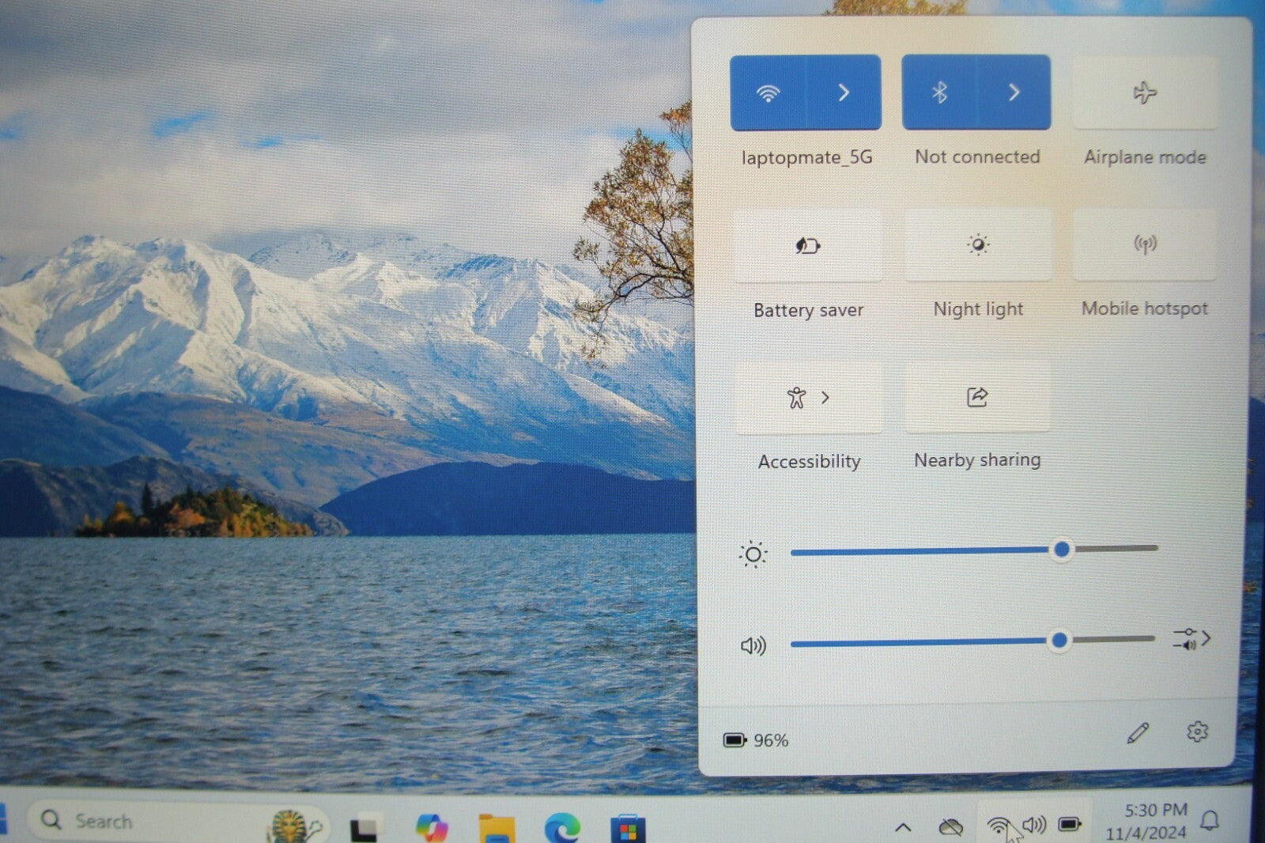This screenshot has width=1265, height=843.
Task: Turn on Battery saver
Action: pos(807,246)
